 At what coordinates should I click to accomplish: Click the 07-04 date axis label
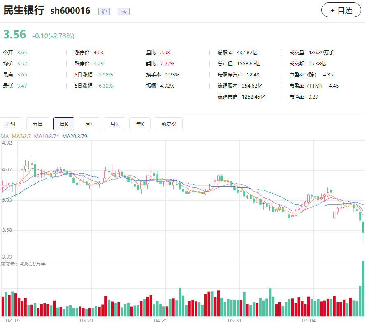309,320
